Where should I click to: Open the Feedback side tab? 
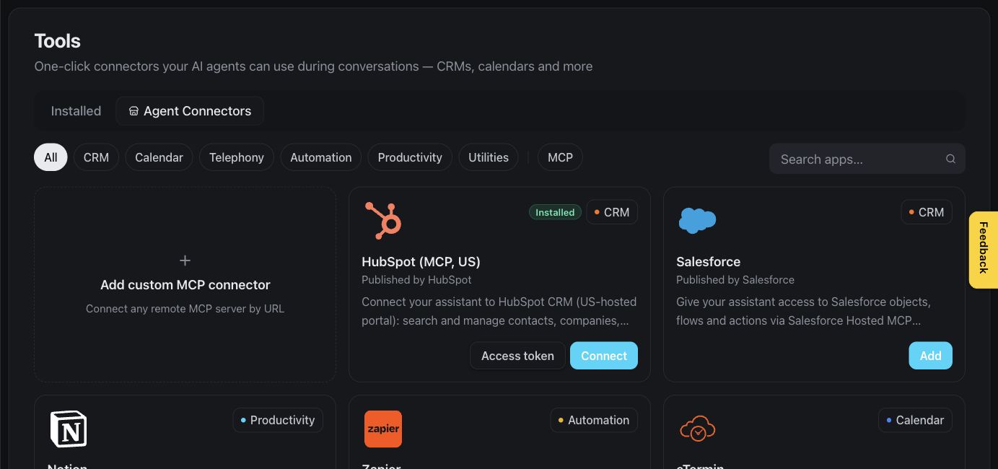[x=983, y=250]
